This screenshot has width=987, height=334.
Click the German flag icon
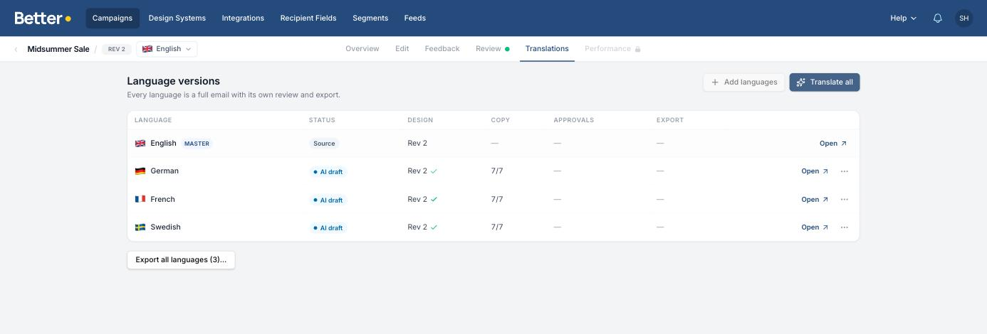[140, 171]
